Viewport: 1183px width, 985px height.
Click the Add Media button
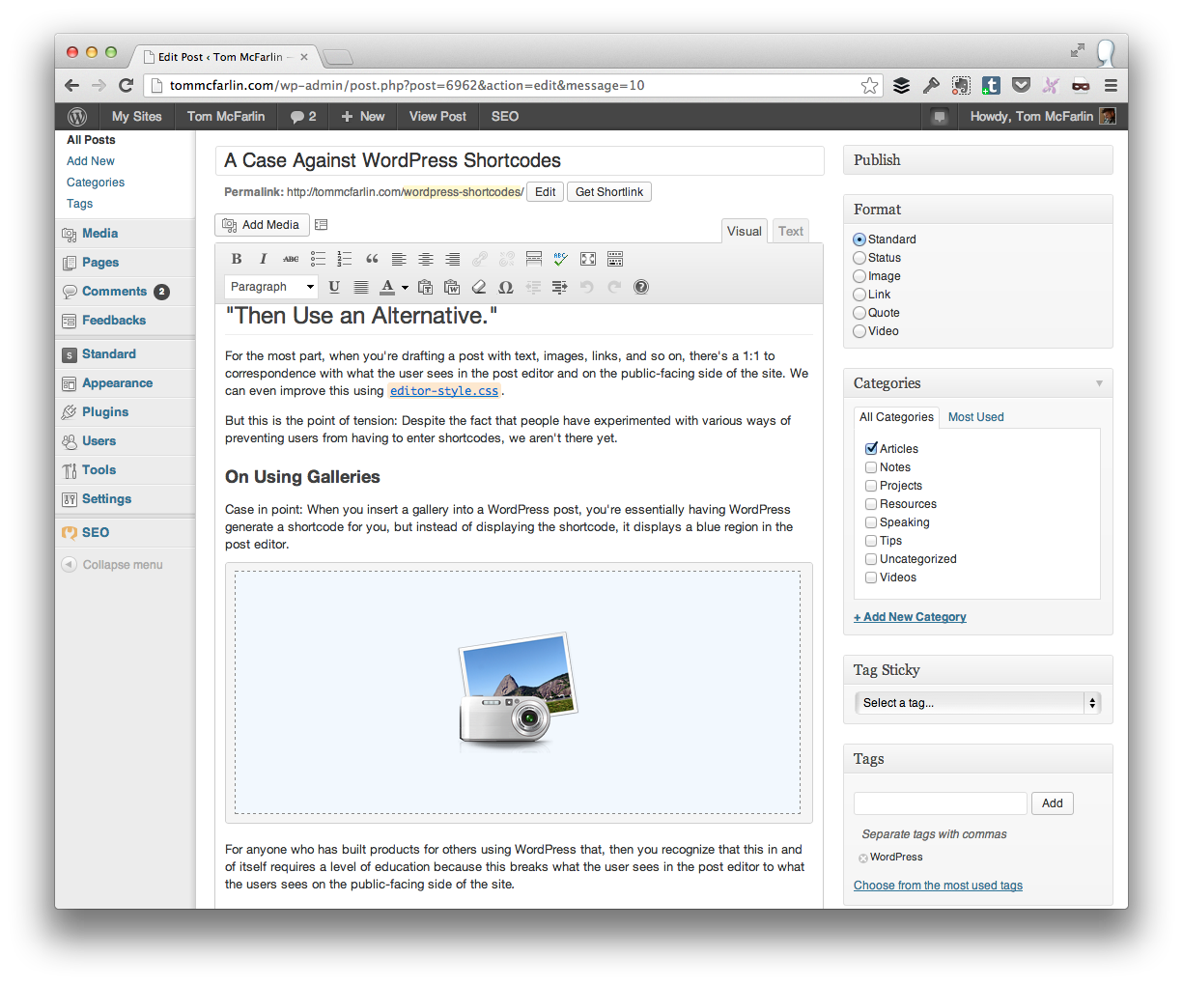click(x=262, y=225)
